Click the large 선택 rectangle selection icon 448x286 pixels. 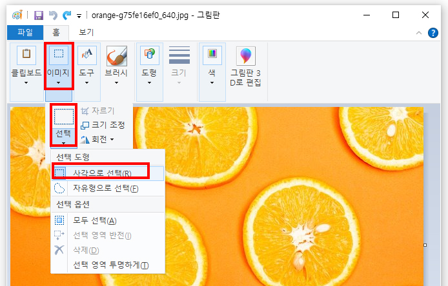tap(64, 117)
